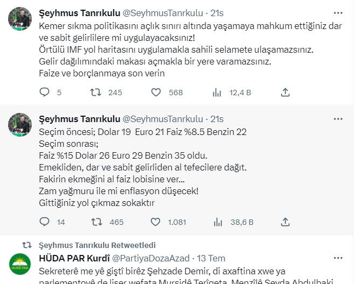The width and height of the screenshot is (360, 284).
Task: Open more options menu on first tweet
Action: click(338, 12)
